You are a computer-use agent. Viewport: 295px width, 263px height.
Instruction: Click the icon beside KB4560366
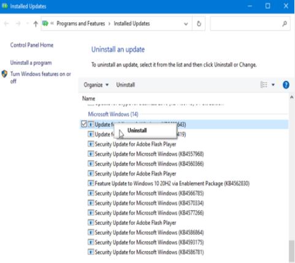coord(91,164)
